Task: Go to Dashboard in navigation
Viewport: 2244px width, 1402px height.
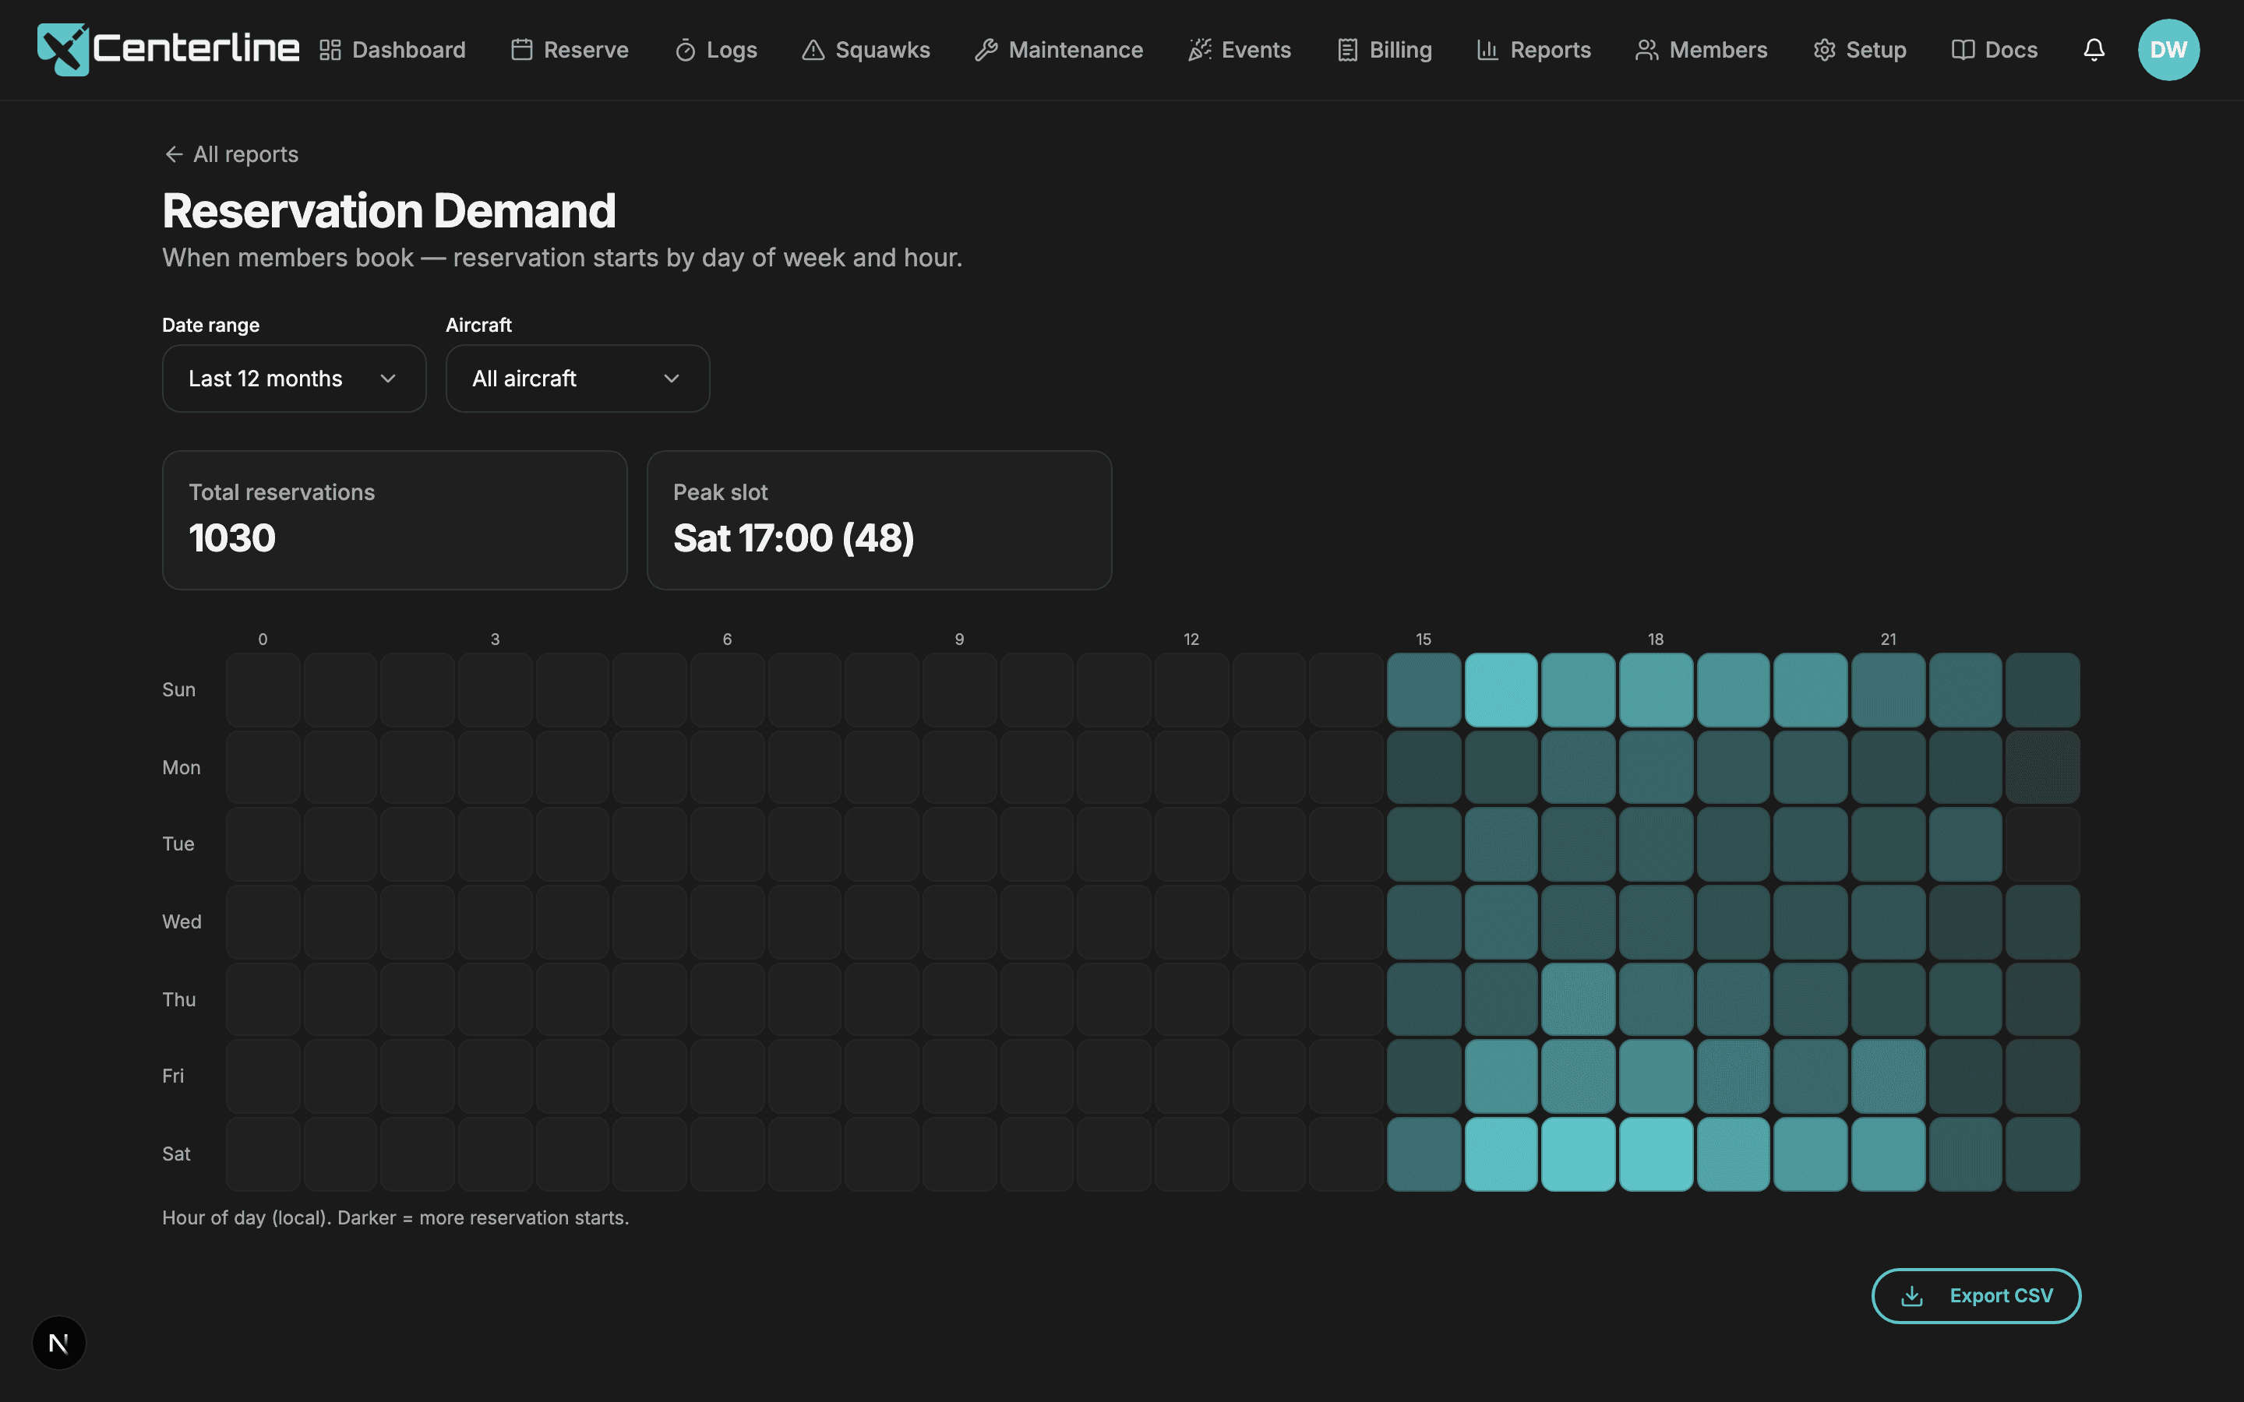Action: (392, 50)
